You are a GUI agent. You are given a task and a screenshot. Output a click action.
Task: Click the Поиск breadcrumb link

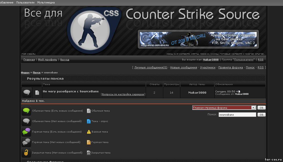pos(37,72)
